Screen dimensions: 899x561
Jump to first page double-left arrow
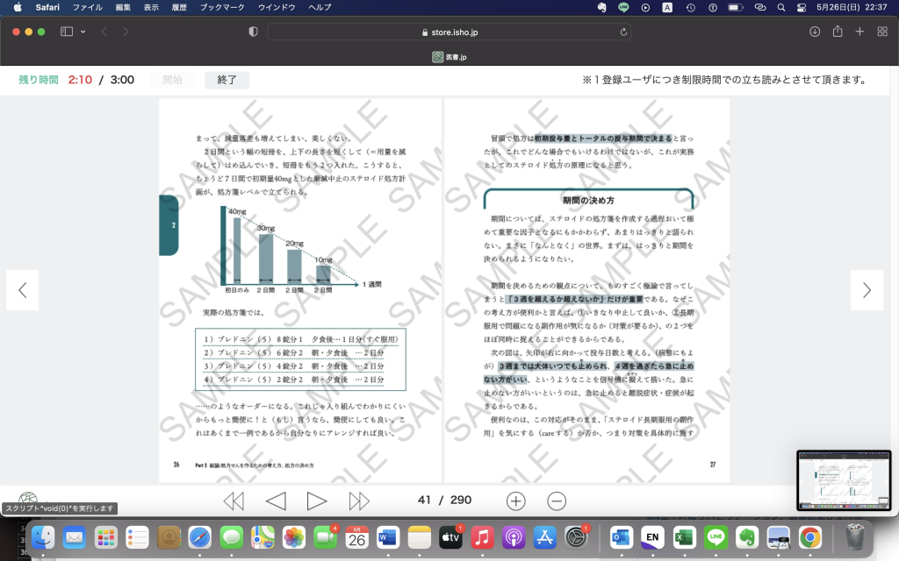point(234,501)
